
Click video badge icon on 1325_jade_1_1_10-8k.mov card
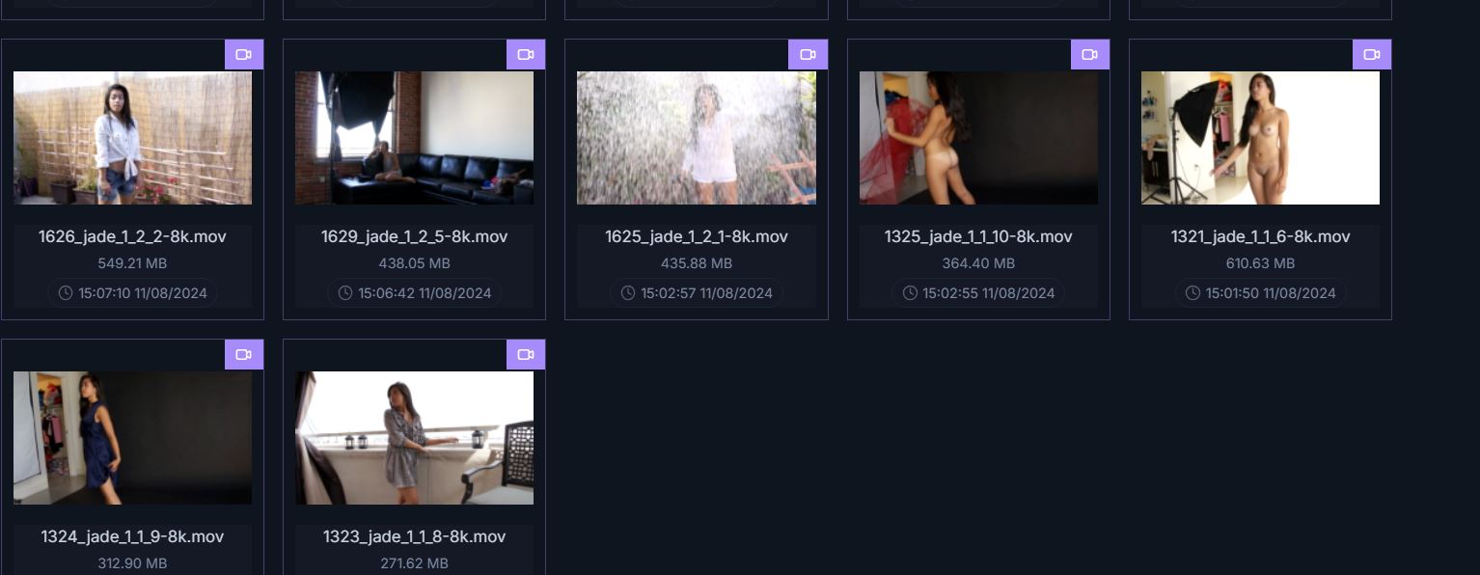pos(1090,55)
